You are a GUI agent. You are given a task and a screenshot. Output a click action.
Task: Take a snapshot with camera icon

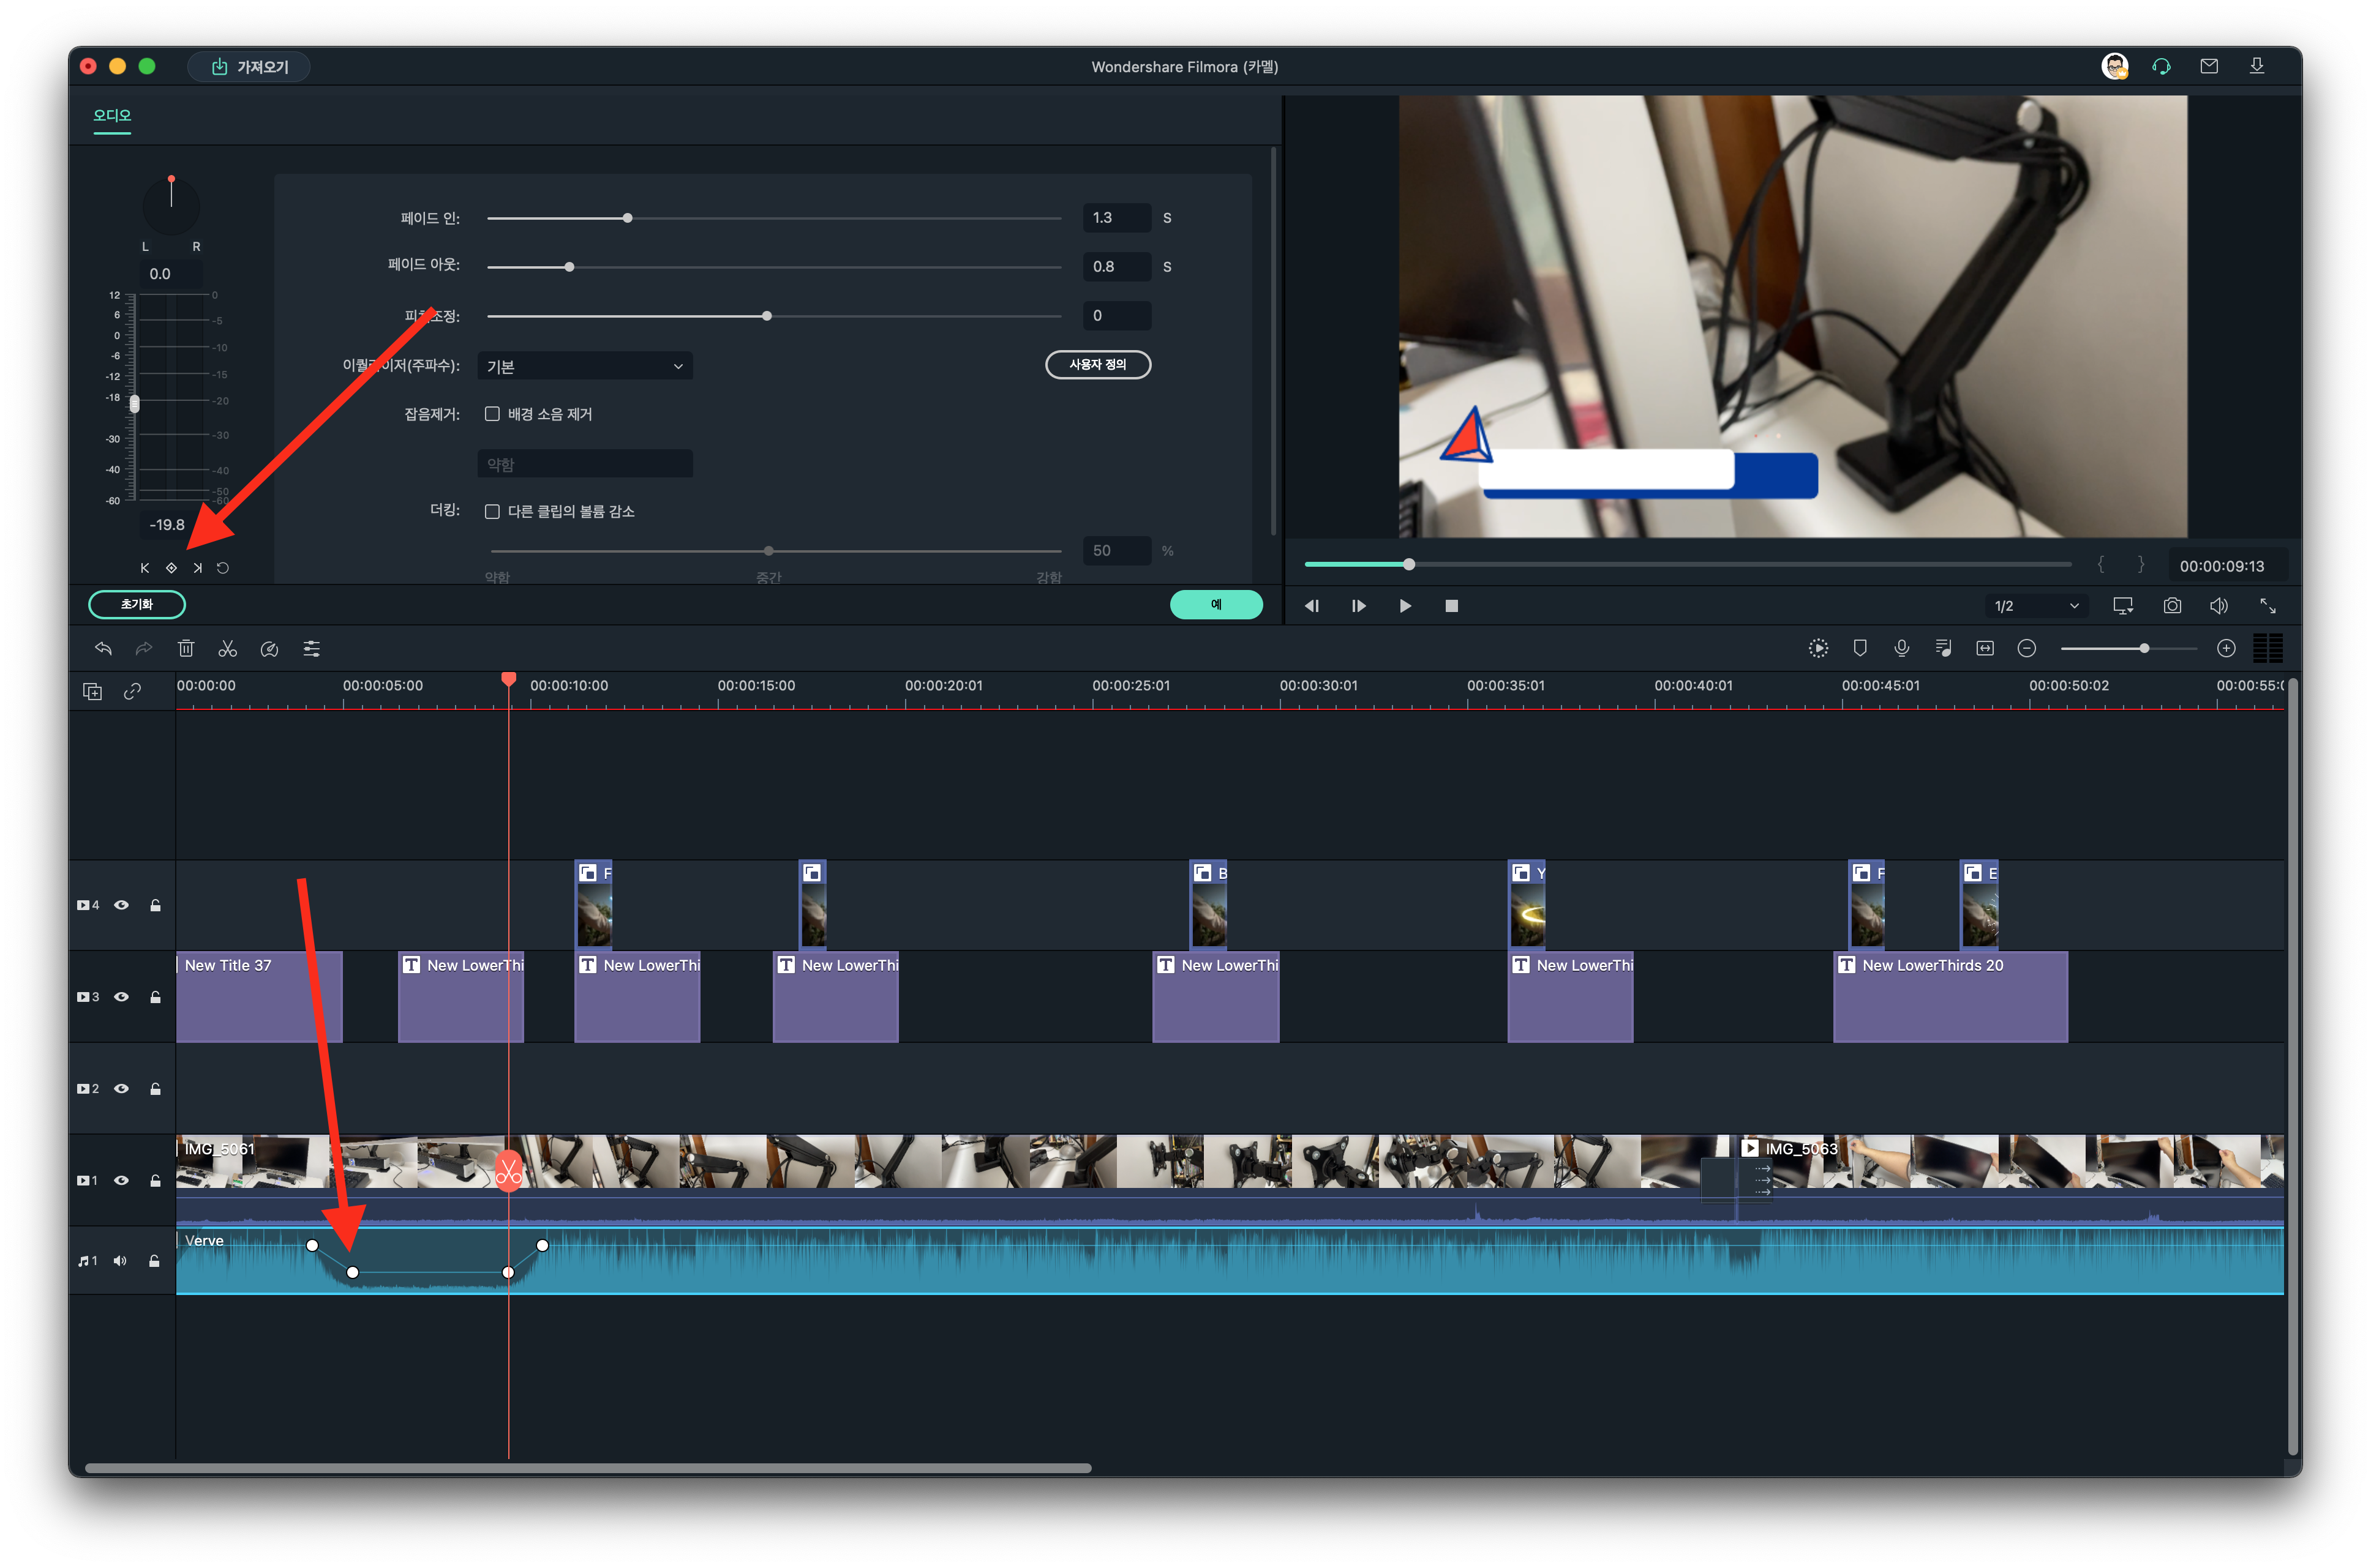click(2172, 606)
